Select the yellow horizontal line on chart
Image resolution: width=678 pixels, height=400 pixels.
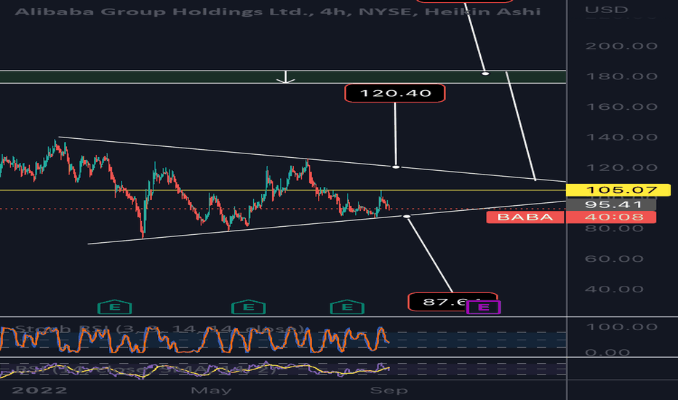pyautogui.click(x=283, y=191)
